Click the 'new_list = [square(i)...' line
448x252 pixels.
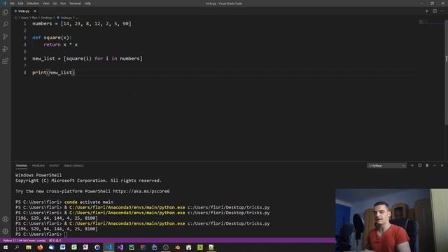click(x=87, y=59)
